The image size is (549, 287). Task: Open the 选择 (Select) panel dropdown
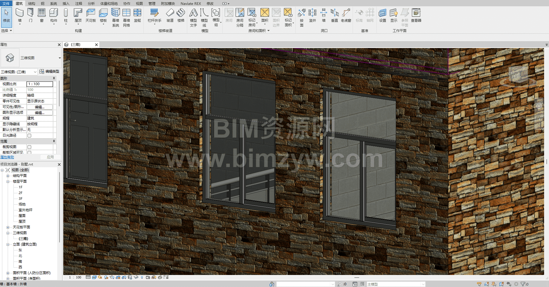[x=6, y=31]
